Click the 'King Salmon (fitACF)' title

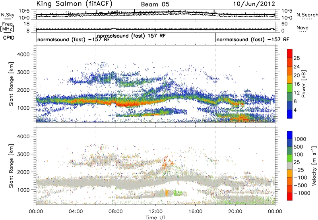74,4
